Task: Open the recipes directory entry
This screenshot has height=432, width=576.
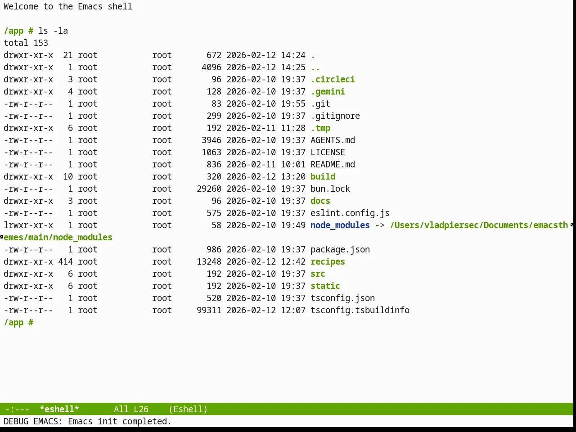Action: (328, 262)
